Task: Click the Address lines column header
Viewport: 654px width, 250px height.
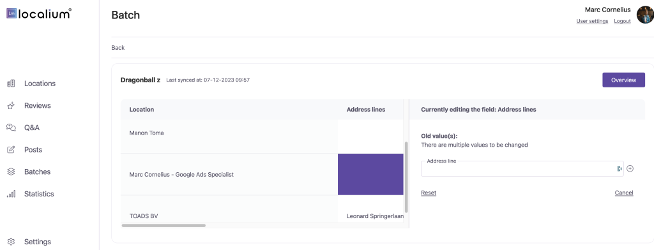Action: pos(366,110)
